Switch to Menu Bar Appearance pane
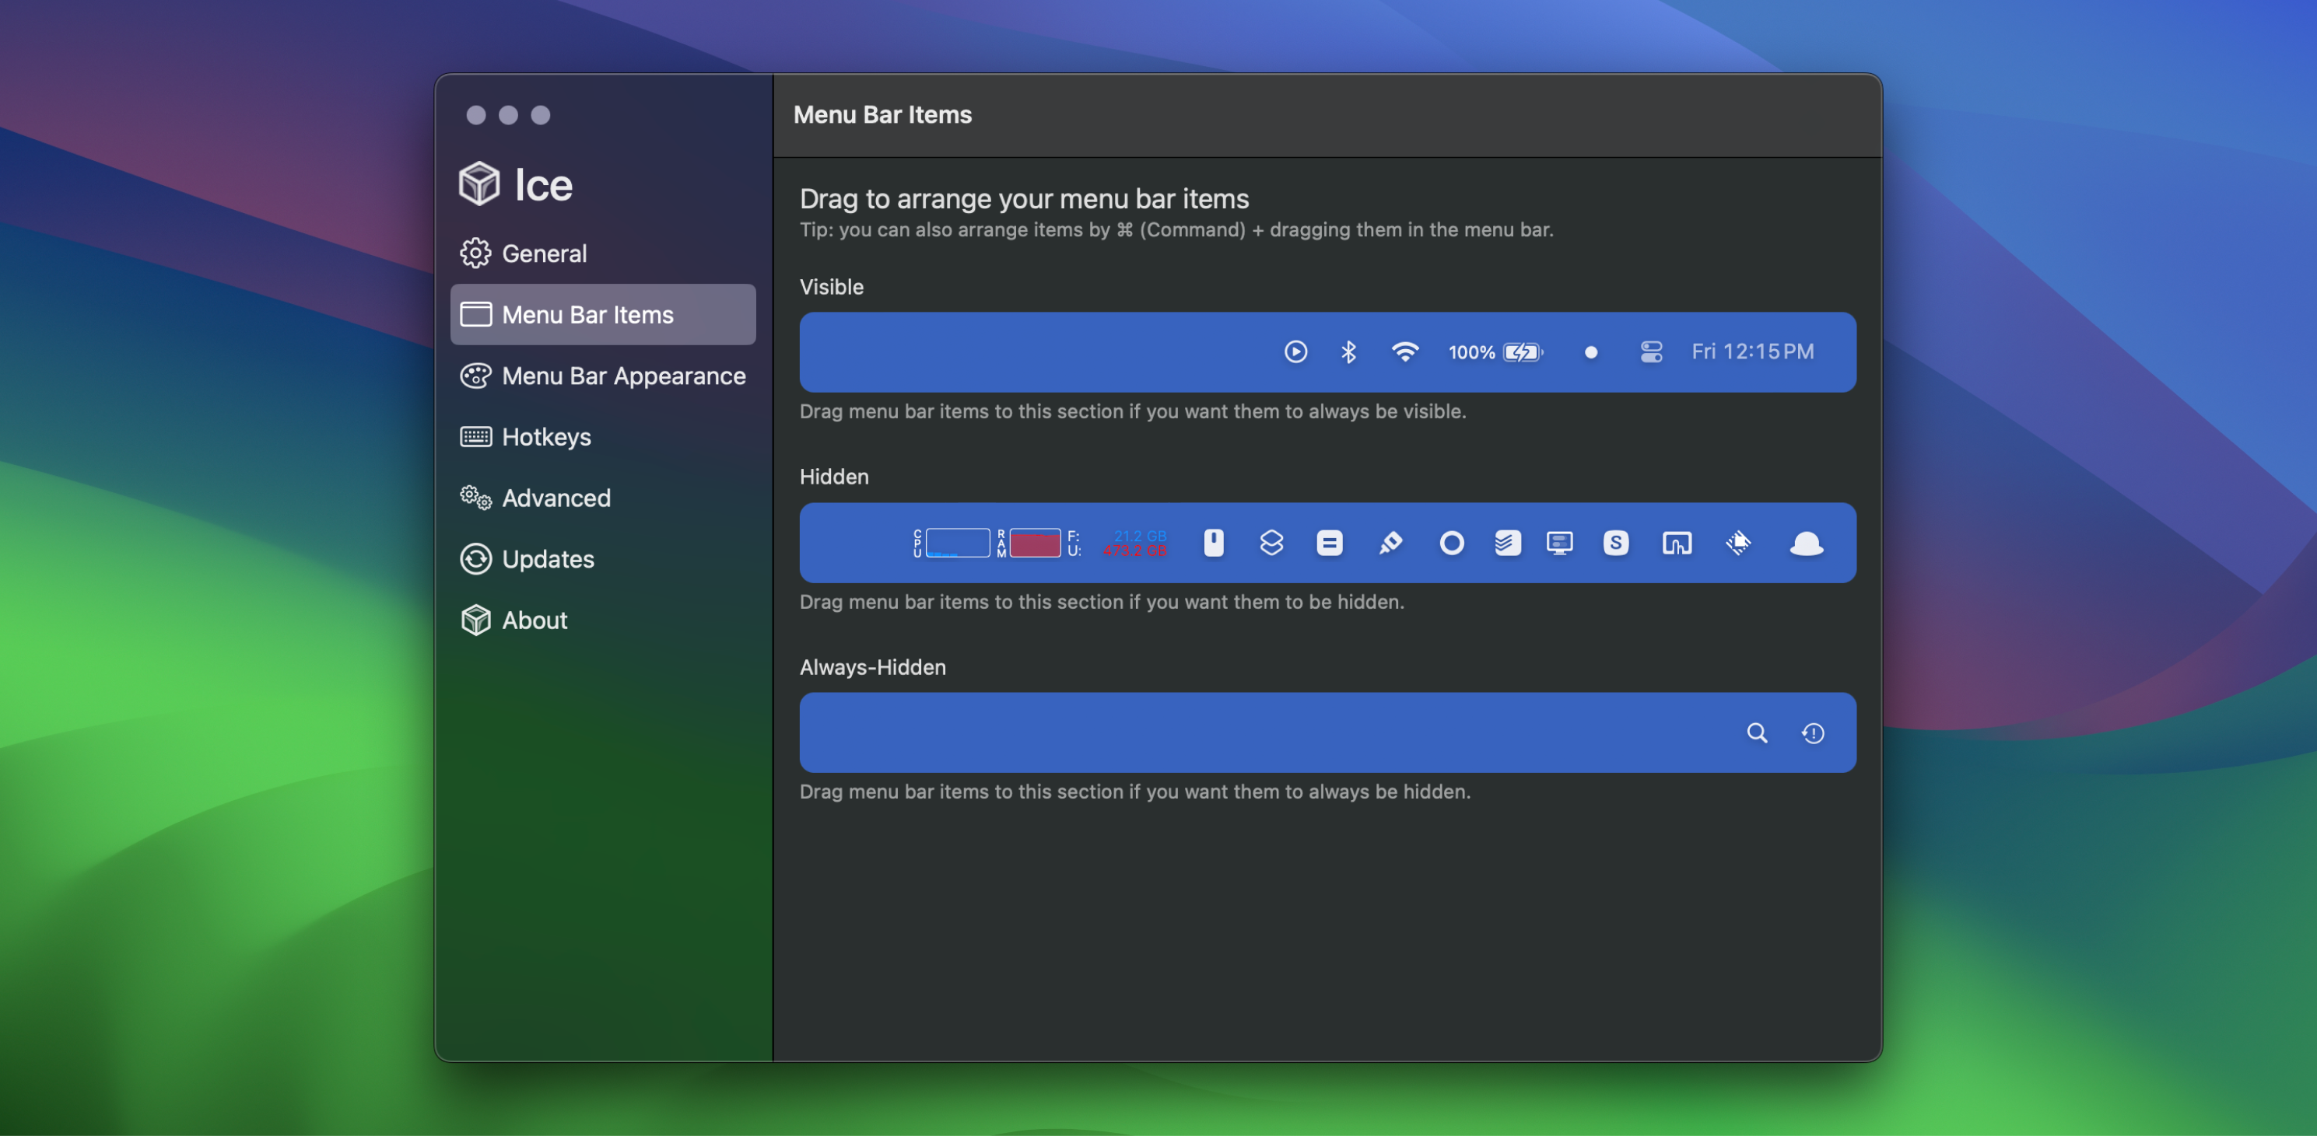The image size is (2317, 1136). pos(622,376)
